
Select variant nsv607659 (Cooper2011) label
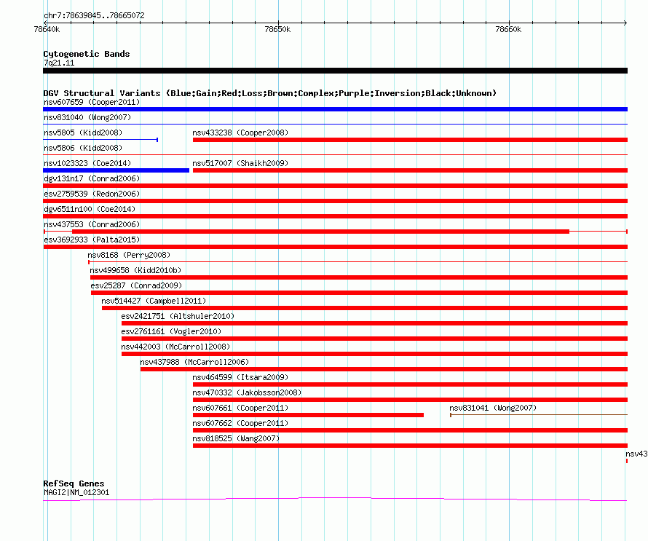[x=92, y=102]
